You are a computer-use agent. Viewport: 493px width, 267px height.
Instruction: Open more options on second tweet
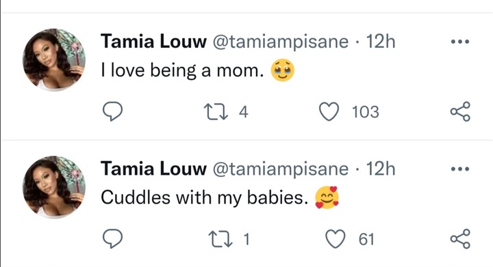pyautogui.click(x=460, y=169)
